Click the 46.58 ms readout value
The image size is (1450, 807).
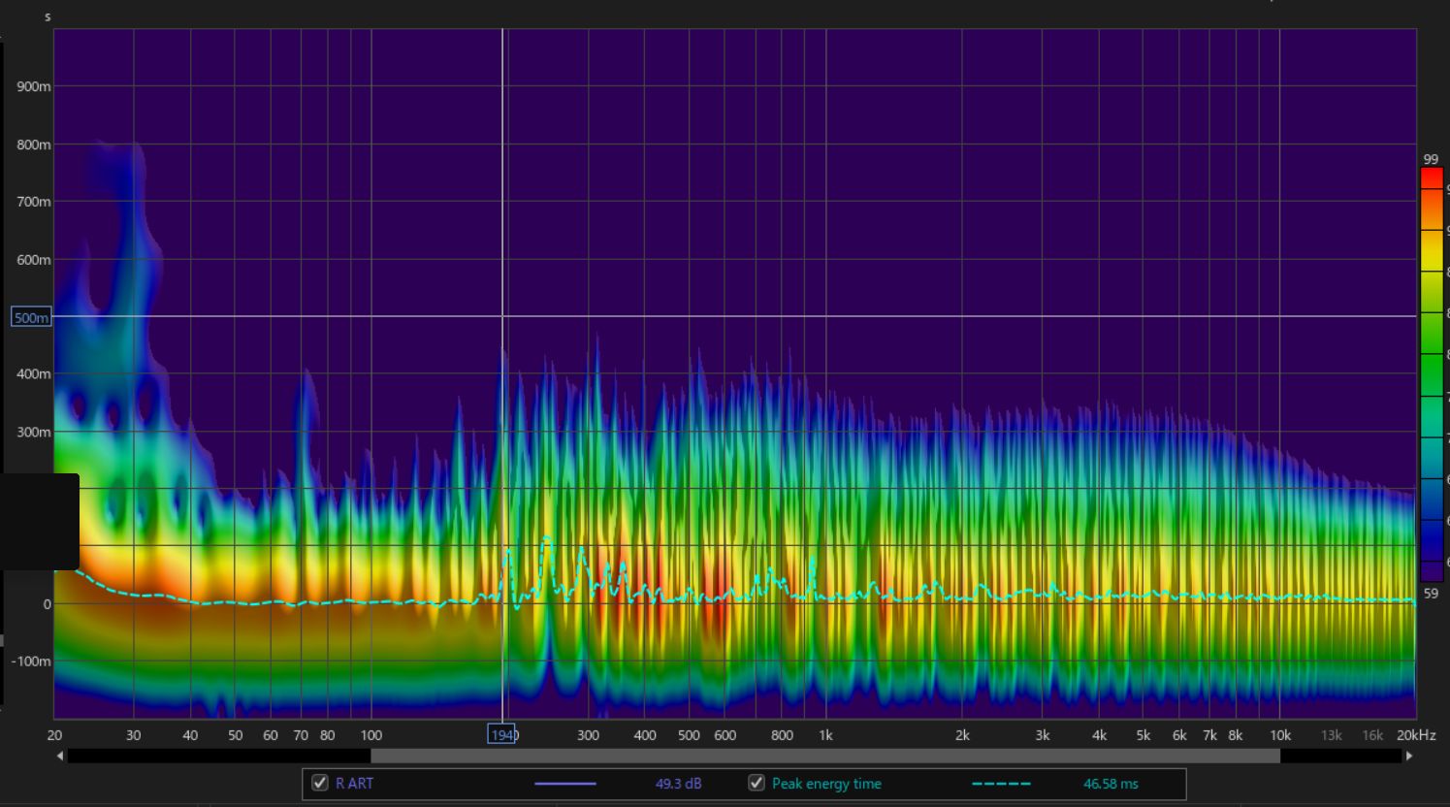click(1111, 784)
